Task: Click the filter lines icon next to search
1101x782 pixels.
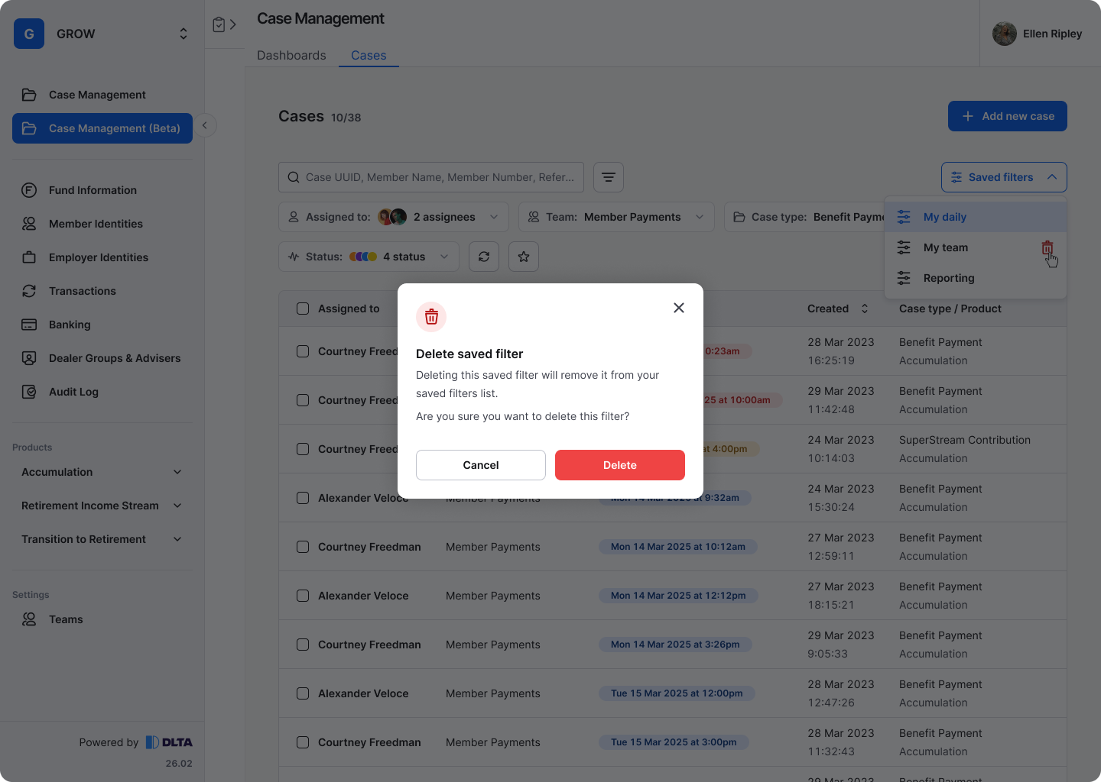Action: click(x=609, y=177)
